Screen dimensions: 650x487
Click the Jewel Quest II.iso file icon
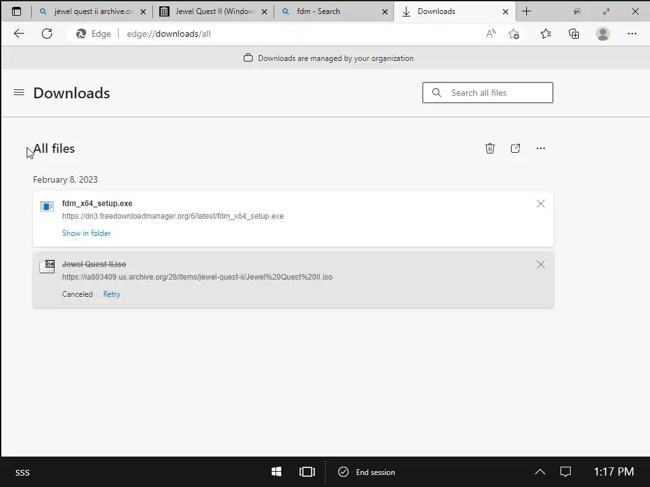[47, 266]
